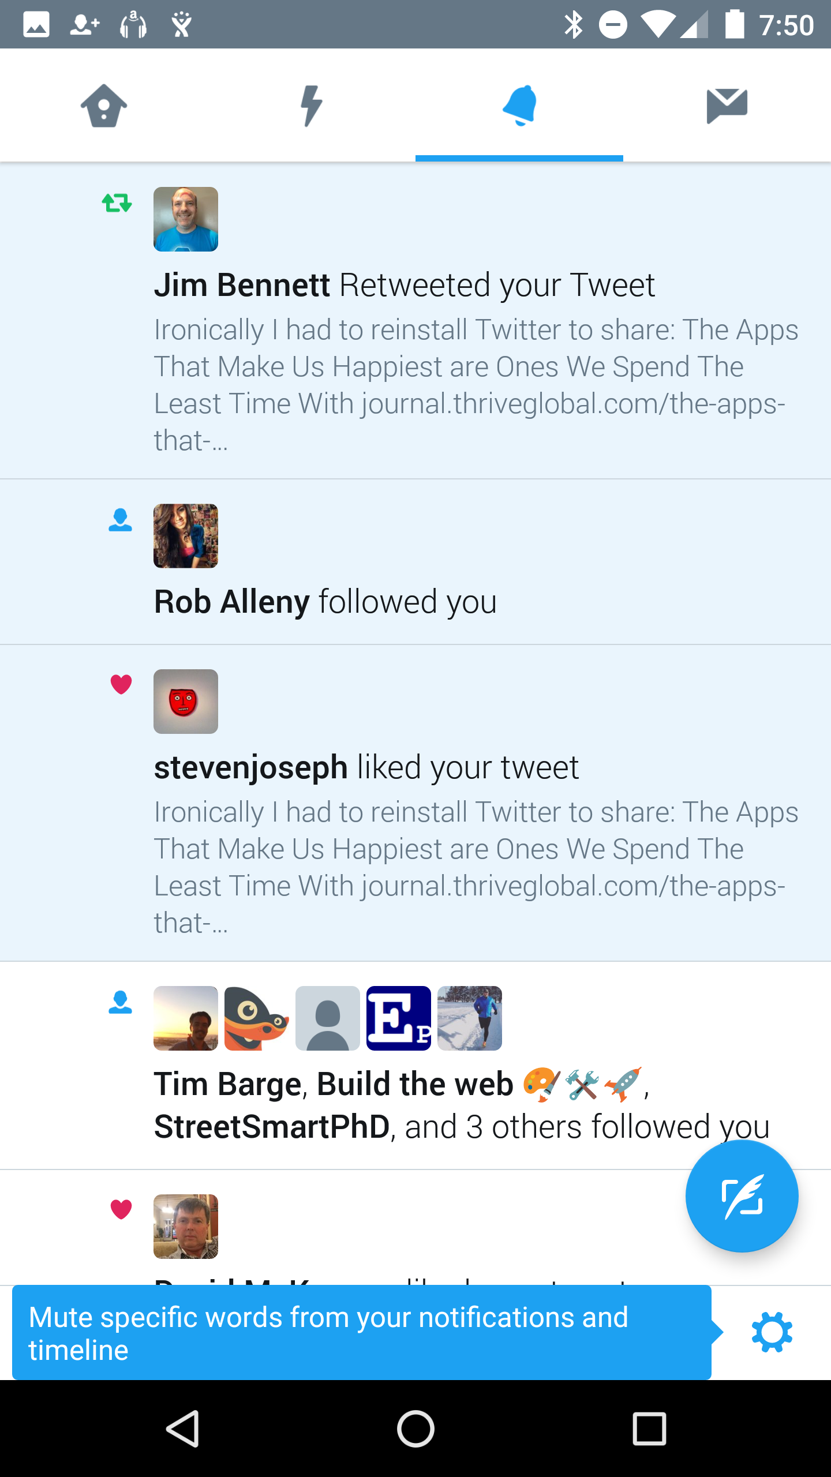Tap the Android back navigation button
The width and height of the screenshot is (831, 1477).
pyautogui.click(x=183, y=1429)
